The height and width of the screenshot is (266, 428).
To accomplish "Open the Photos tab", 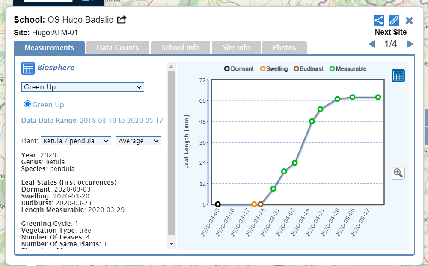I will [x=284, y=47].
